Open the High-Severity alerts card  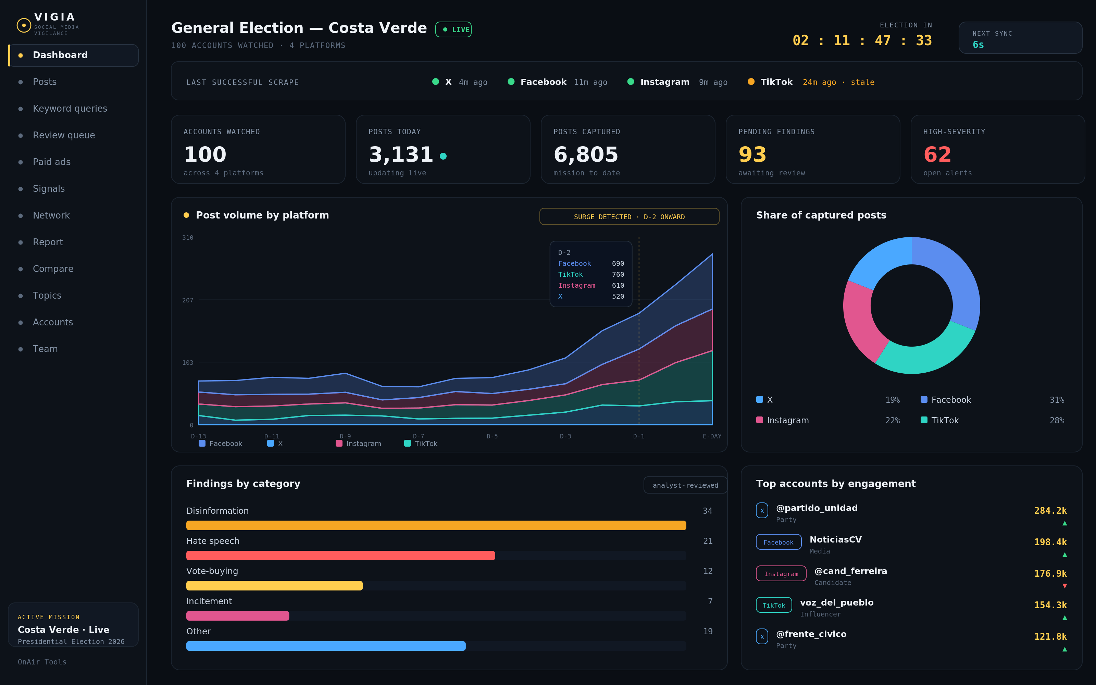998,150
